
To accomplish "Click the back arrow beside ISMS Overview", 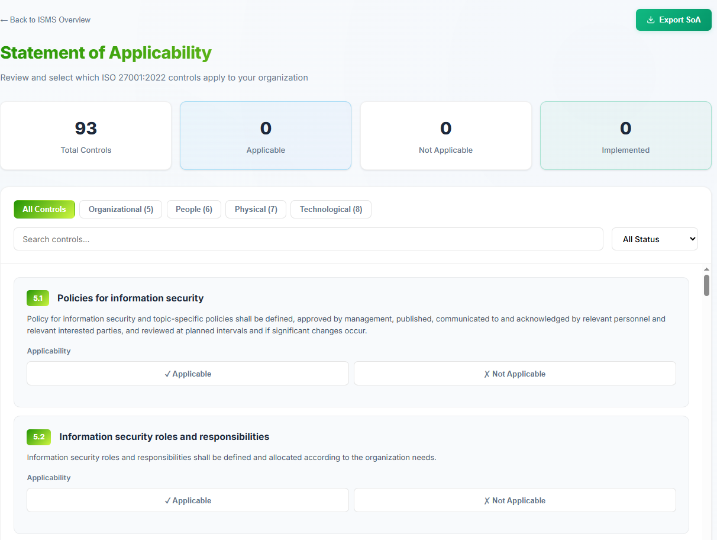I will point(5,20).
